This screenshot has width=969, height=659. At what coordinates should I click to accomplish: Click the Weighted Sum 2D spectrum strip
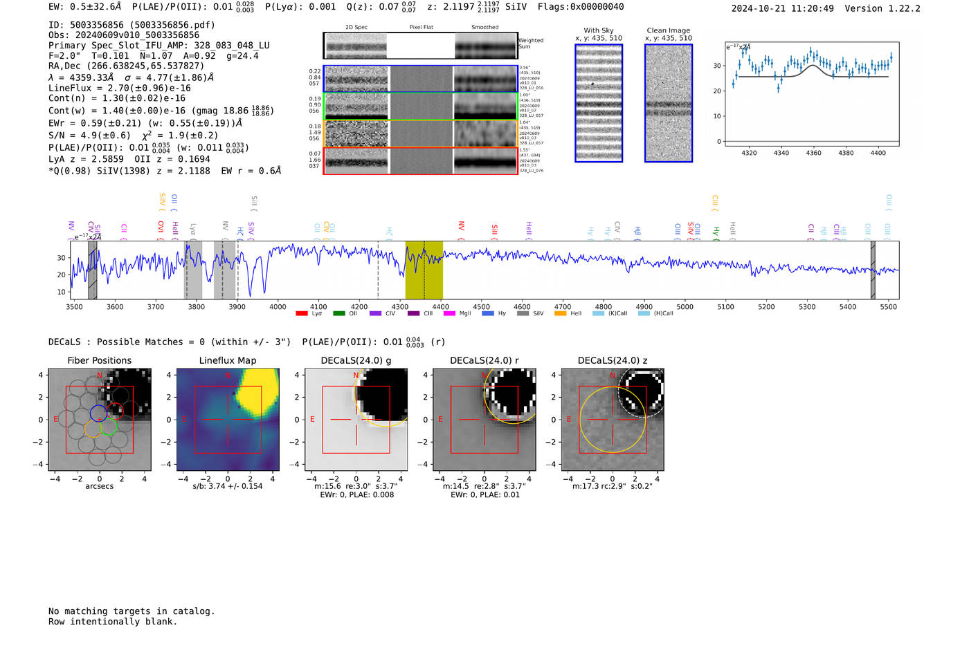coord(420,46)
